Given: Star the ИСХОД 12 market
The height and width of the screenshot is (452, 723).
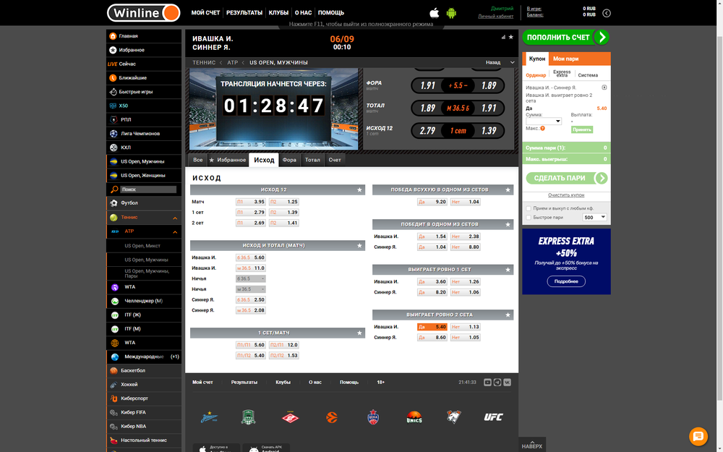Looking at the screenshot, I should click(359, 190).
